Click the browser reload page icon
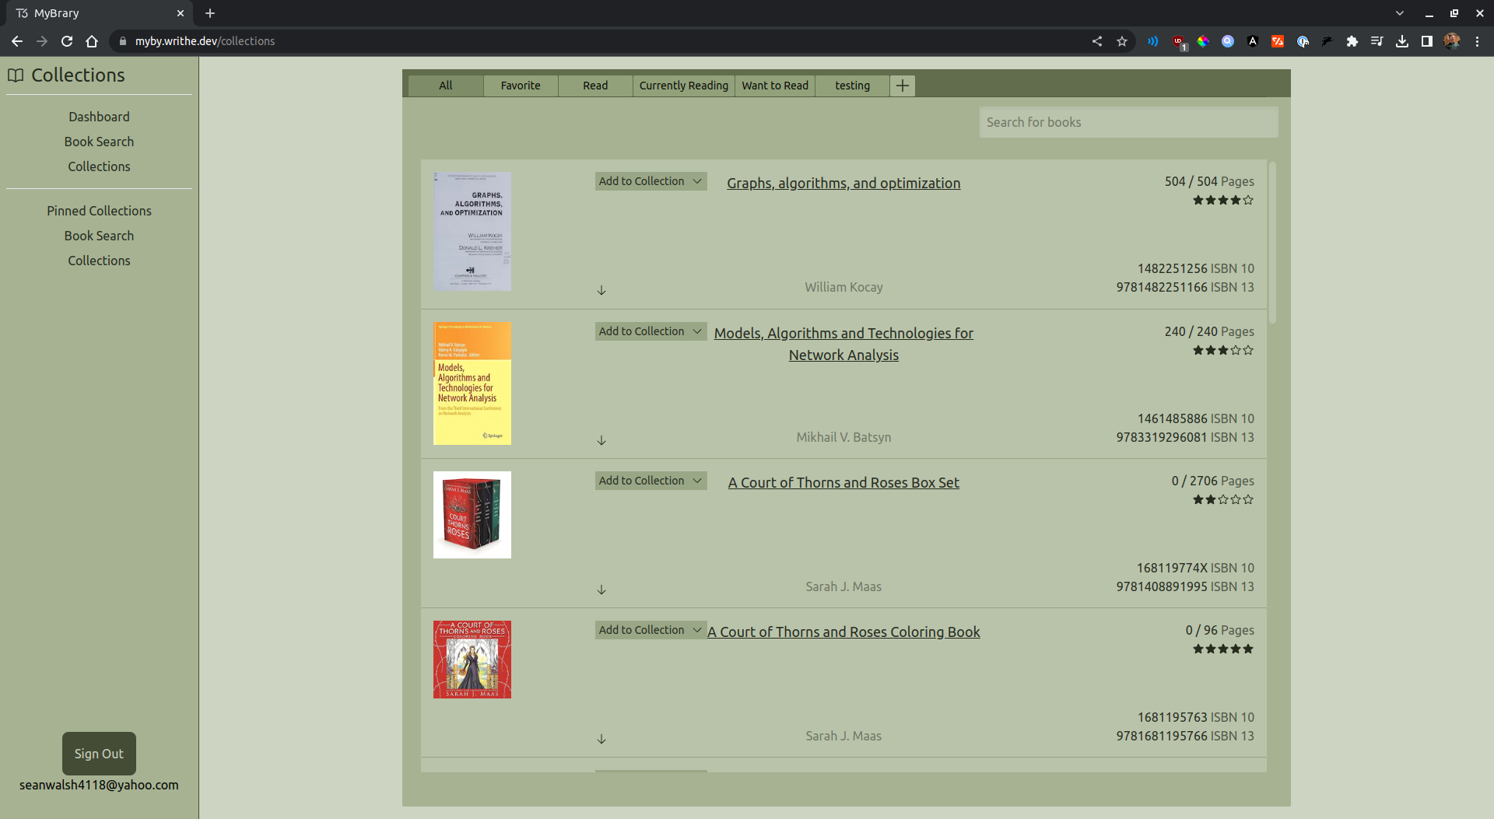Image resolution: width=1494 pixels, height=819 pixels. [x=67, y=41]
